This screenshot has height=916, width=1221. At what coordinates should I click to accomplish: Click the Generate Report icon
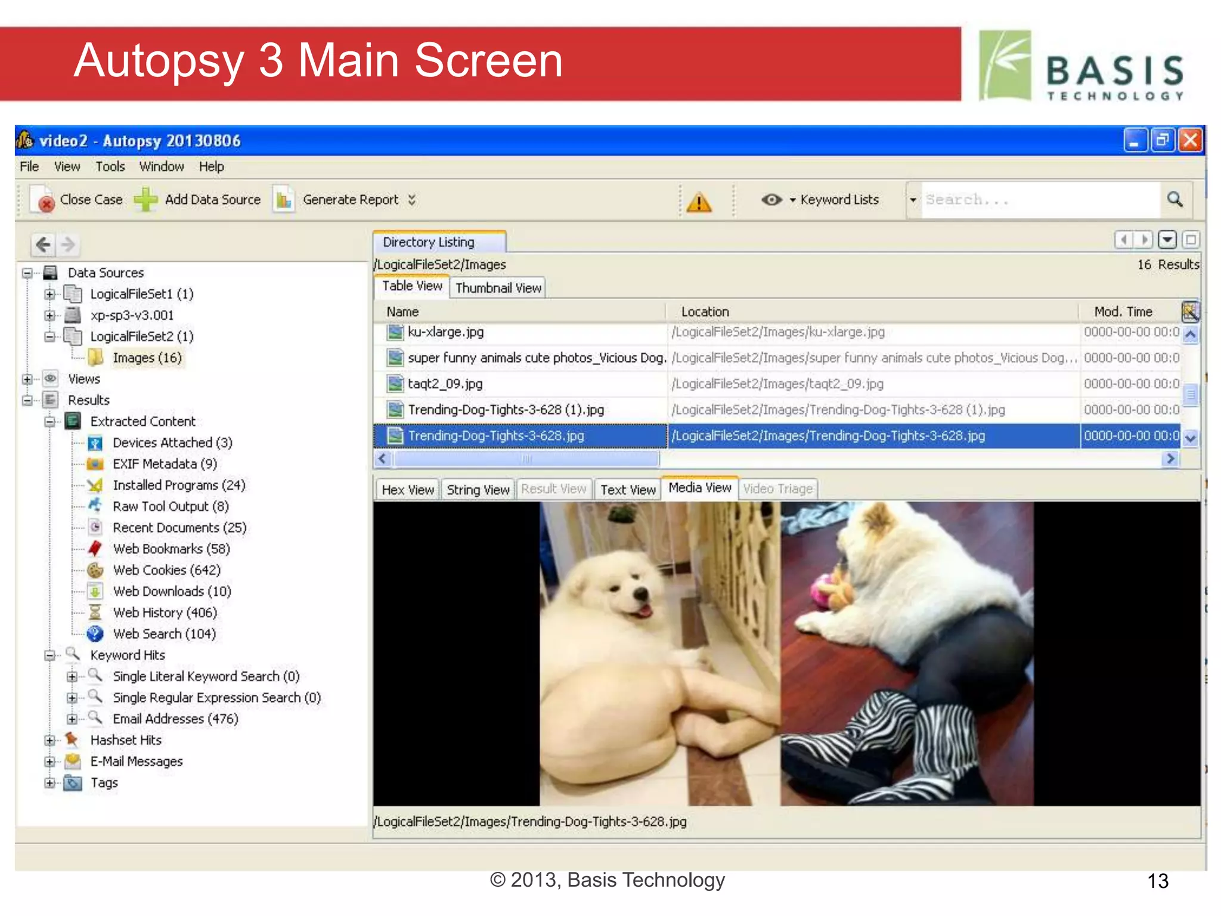coord(284,200)
